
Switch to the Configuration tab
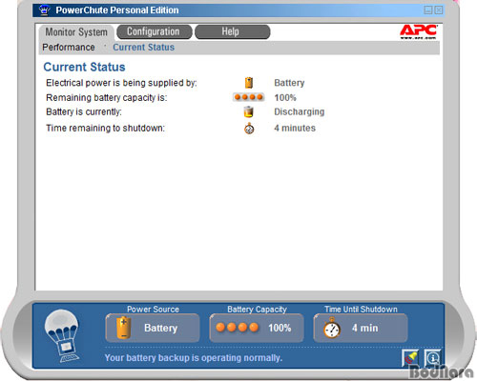pyautogui.click(x=155, y=31)
